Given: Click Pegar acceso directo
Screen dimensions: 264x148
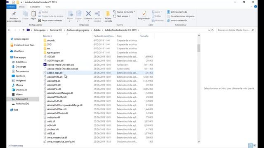Looking at the screenshot, I should 50,20.
